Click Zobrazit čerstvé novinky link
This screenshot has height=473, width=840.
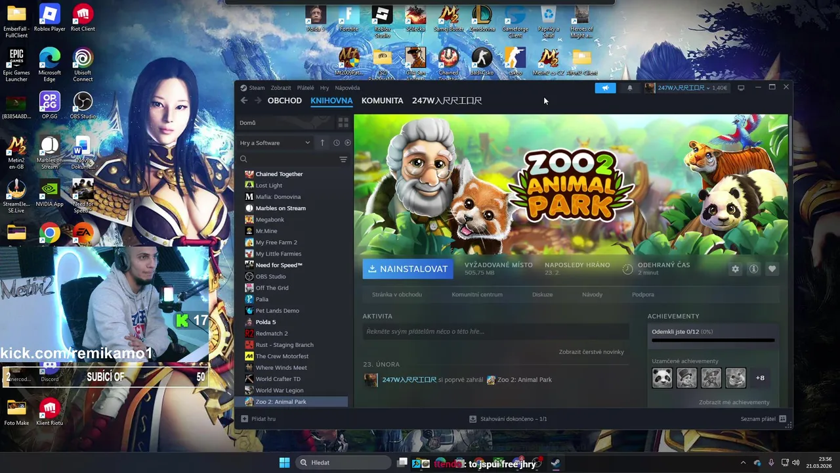coord(591,352)
